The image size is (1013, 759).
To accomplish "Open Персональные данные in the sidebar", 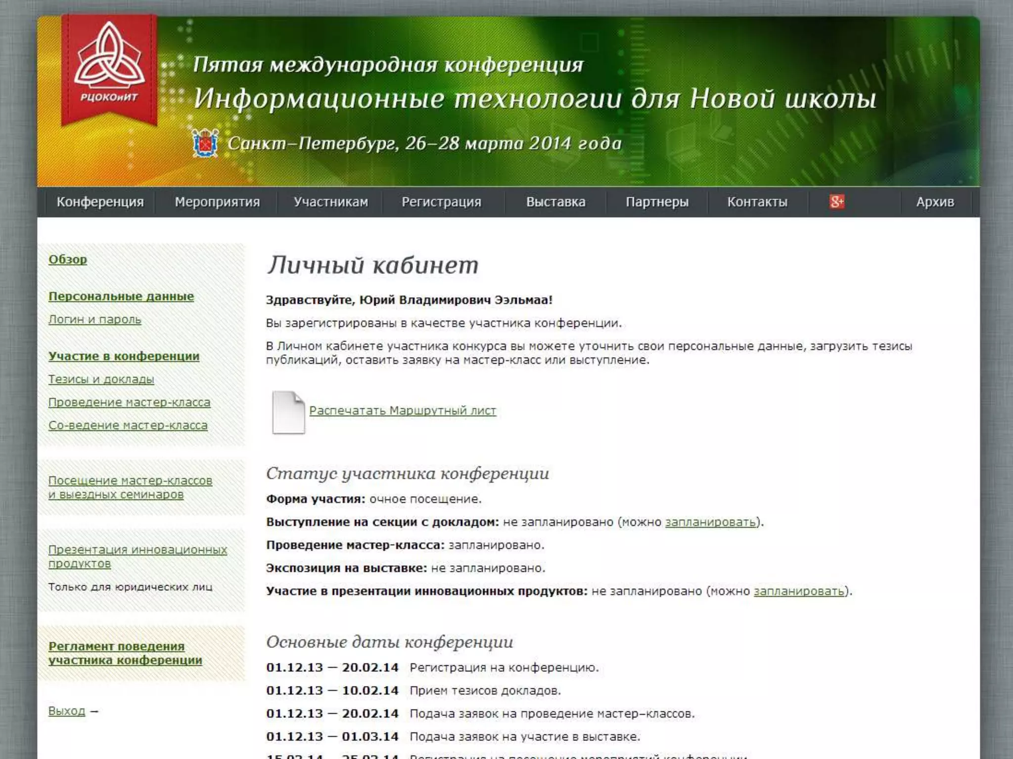I will pyautogui.click(x=121, y=296).
